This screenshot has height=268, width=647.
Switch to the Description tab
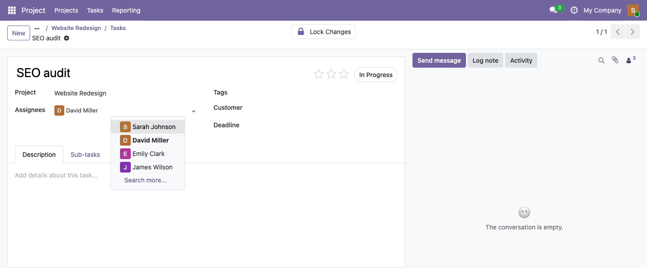point(39,155)
